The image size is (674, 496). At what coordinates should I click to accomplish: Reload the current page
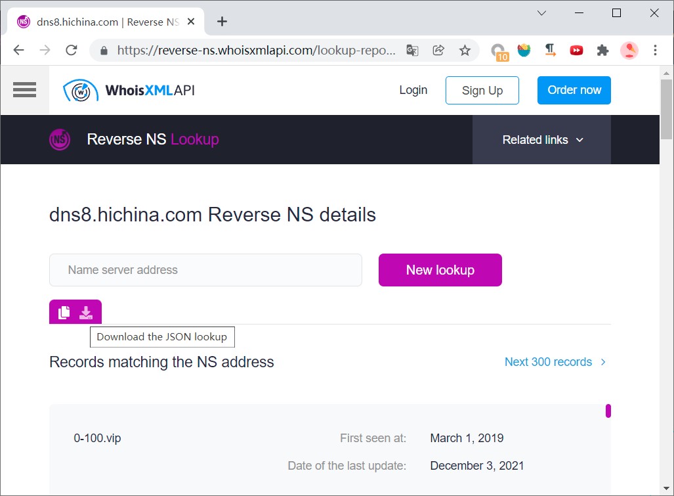click(72, 51)
